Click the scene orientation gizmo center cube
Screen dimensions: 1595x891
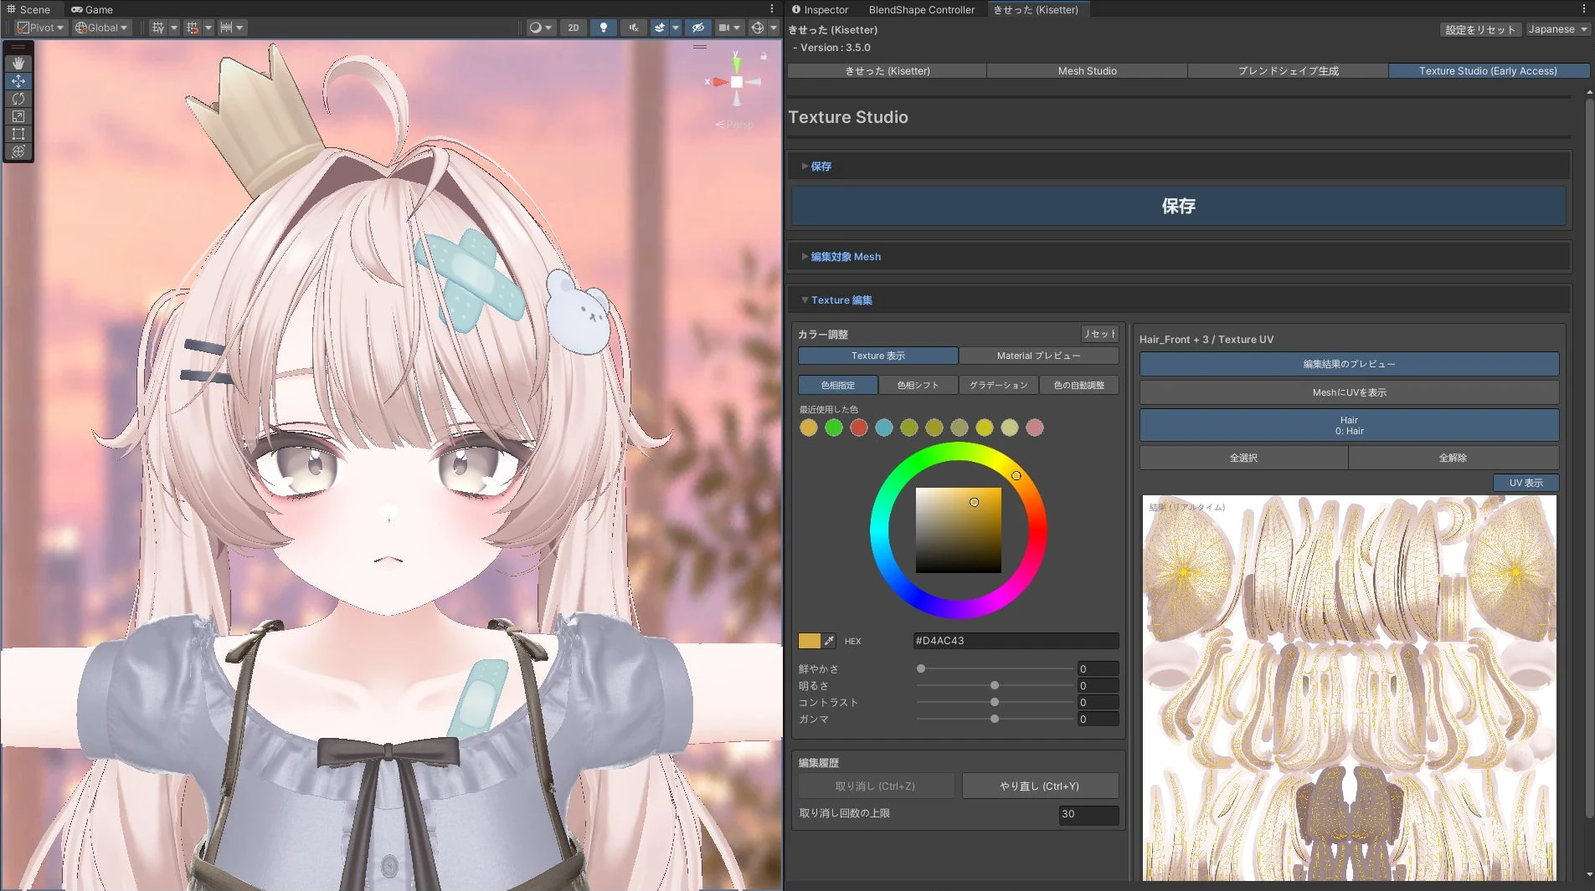tap(736, 82)
